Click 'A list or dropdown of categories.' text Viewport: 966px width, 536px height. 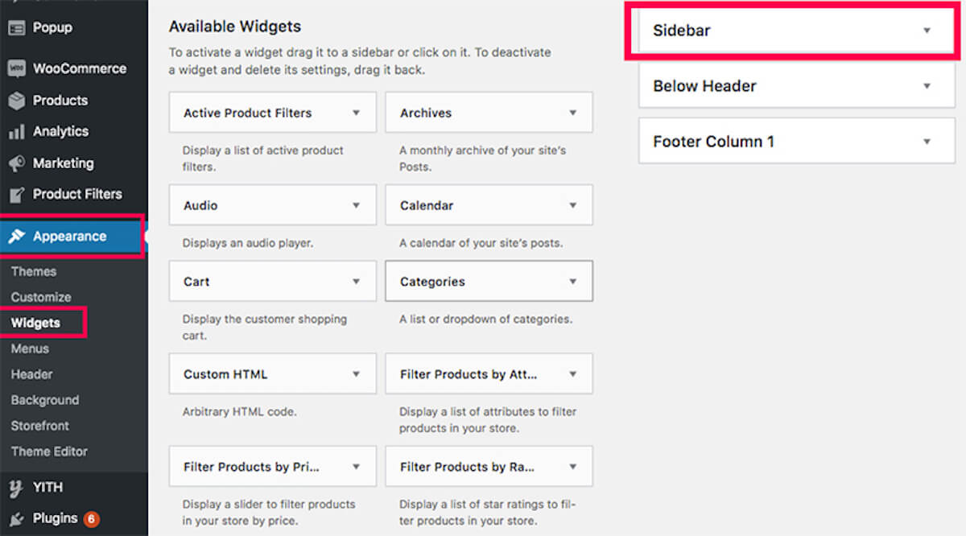(x=486, y=320)
